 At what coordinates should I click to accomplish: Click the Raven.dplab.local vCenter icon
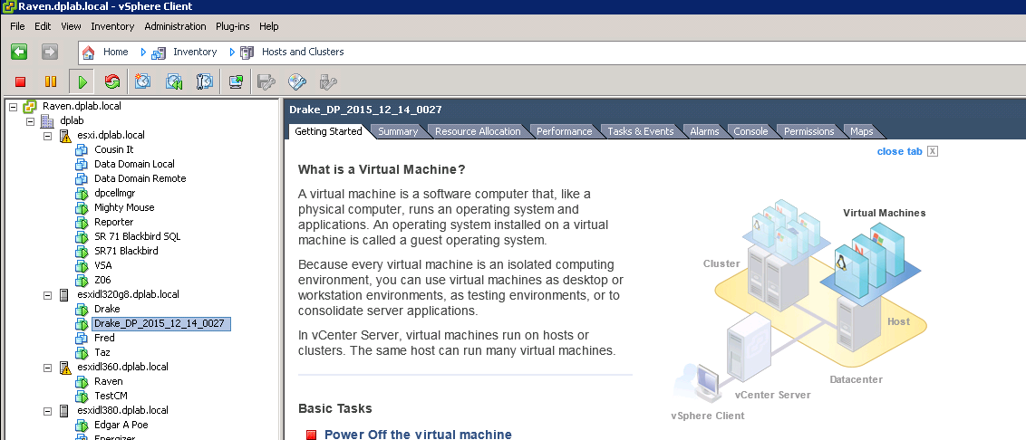(x=29, y=106)
